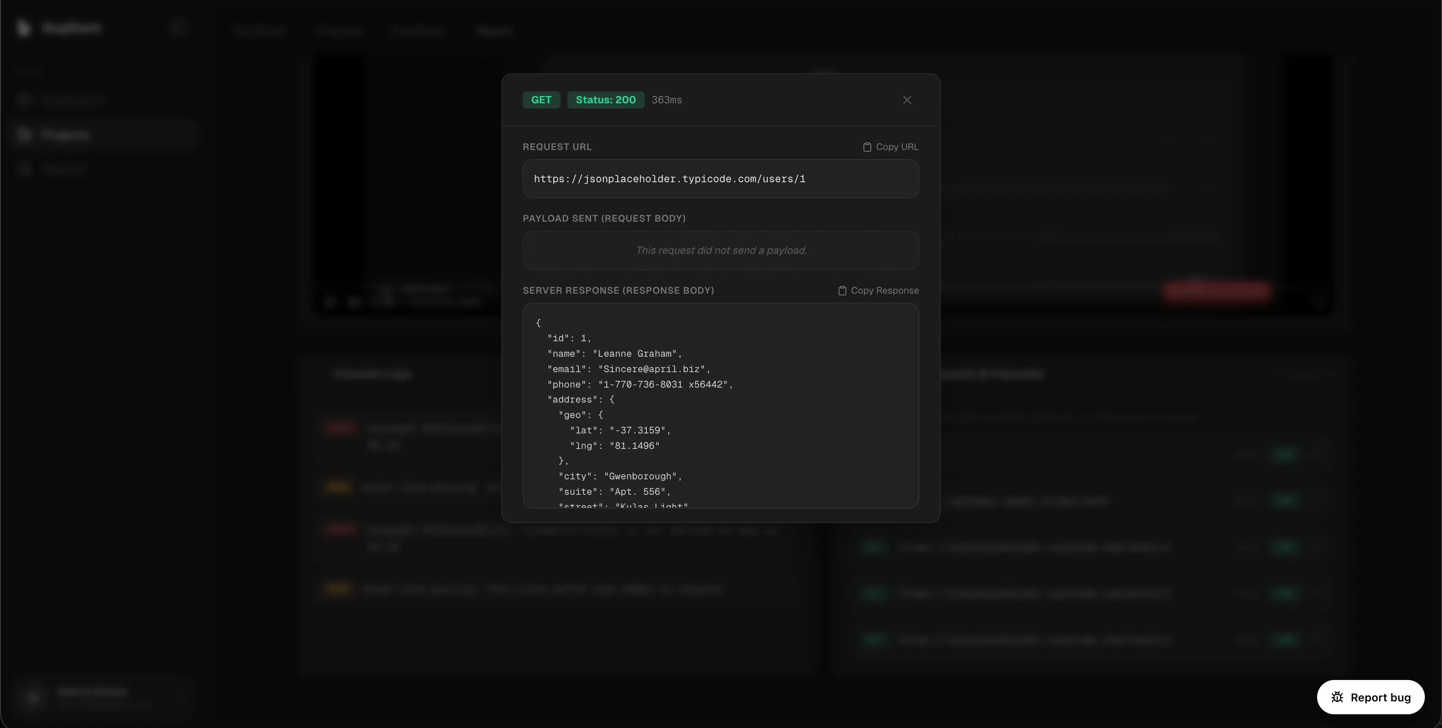This screenshot has width=1442, height=728.
Task: Click the "lng": "81.1496" line
Action: (x=615, y=446)
